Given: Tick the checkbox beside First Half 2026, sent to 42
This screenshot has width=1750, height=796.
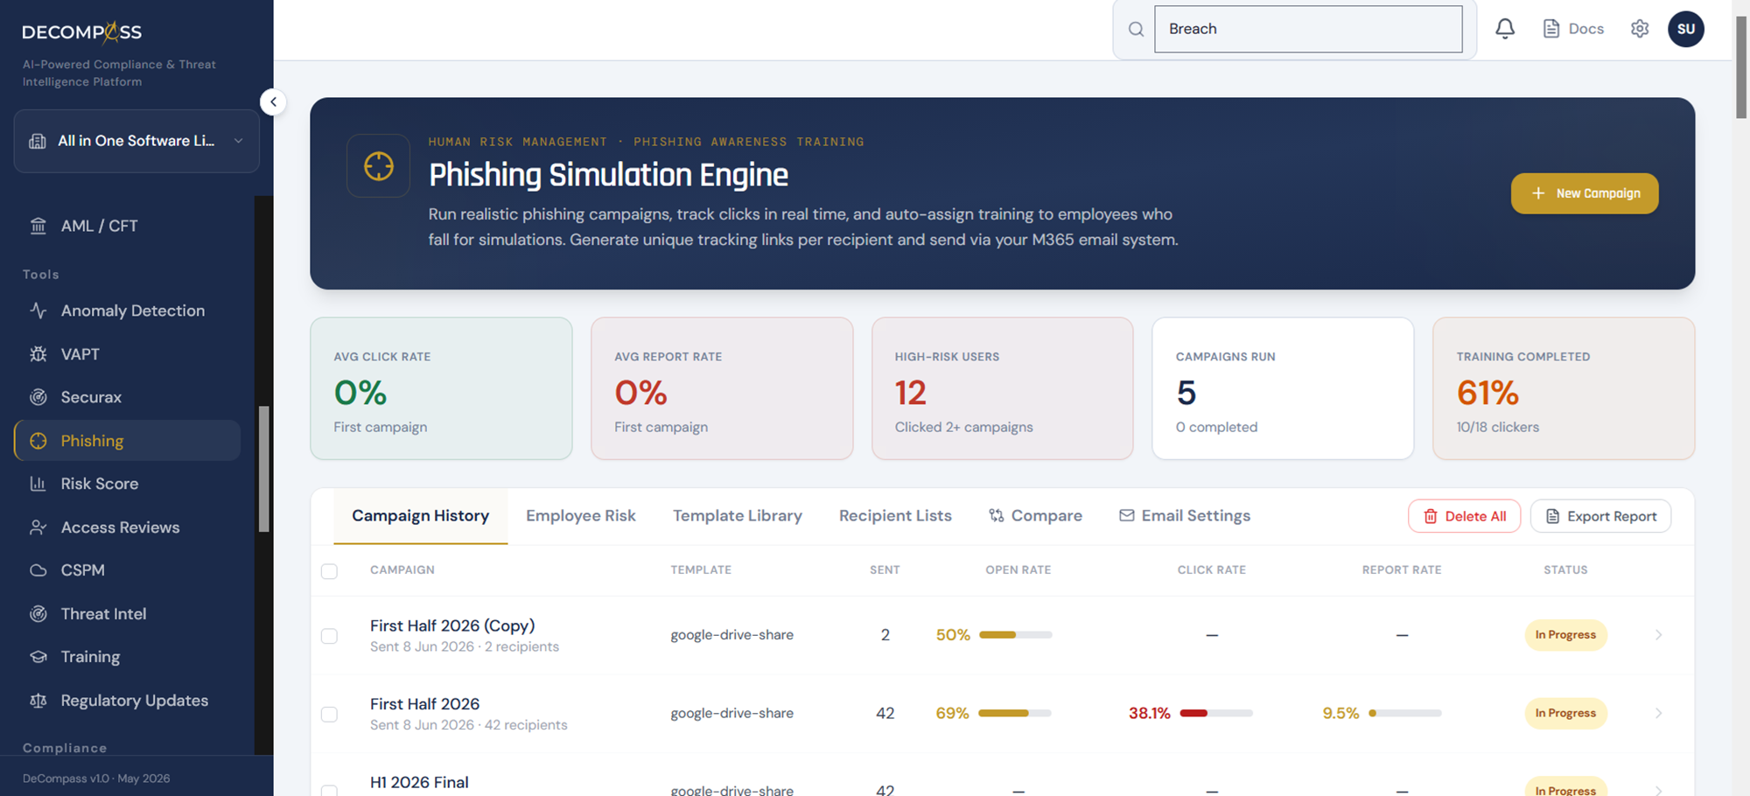Looking at the screenshot, I should pyautogui.click(x=329, y=714).
